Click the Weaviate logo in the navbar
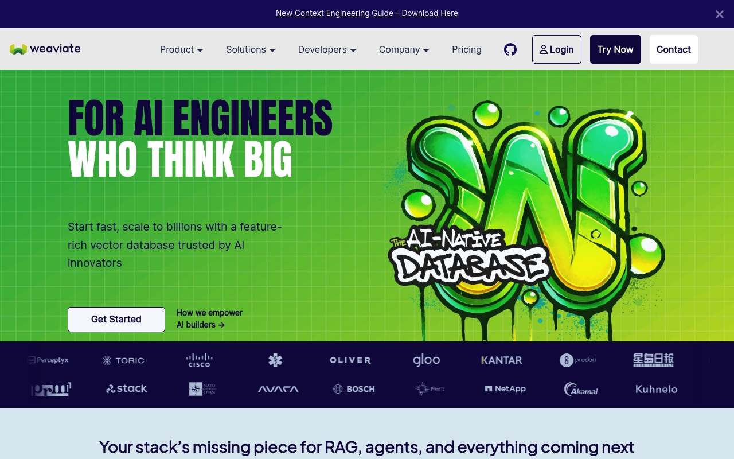 (45, 49)
